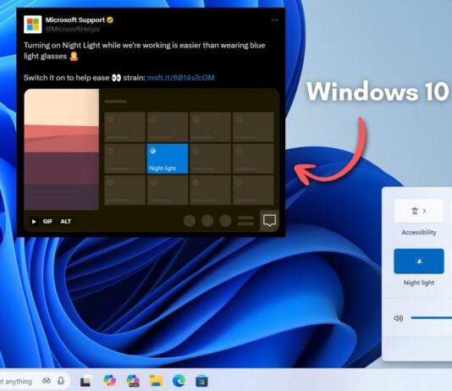Mute using the volume speaker icon
The height and width of the screenshot is (391, 452).
[x=399, y=318]
